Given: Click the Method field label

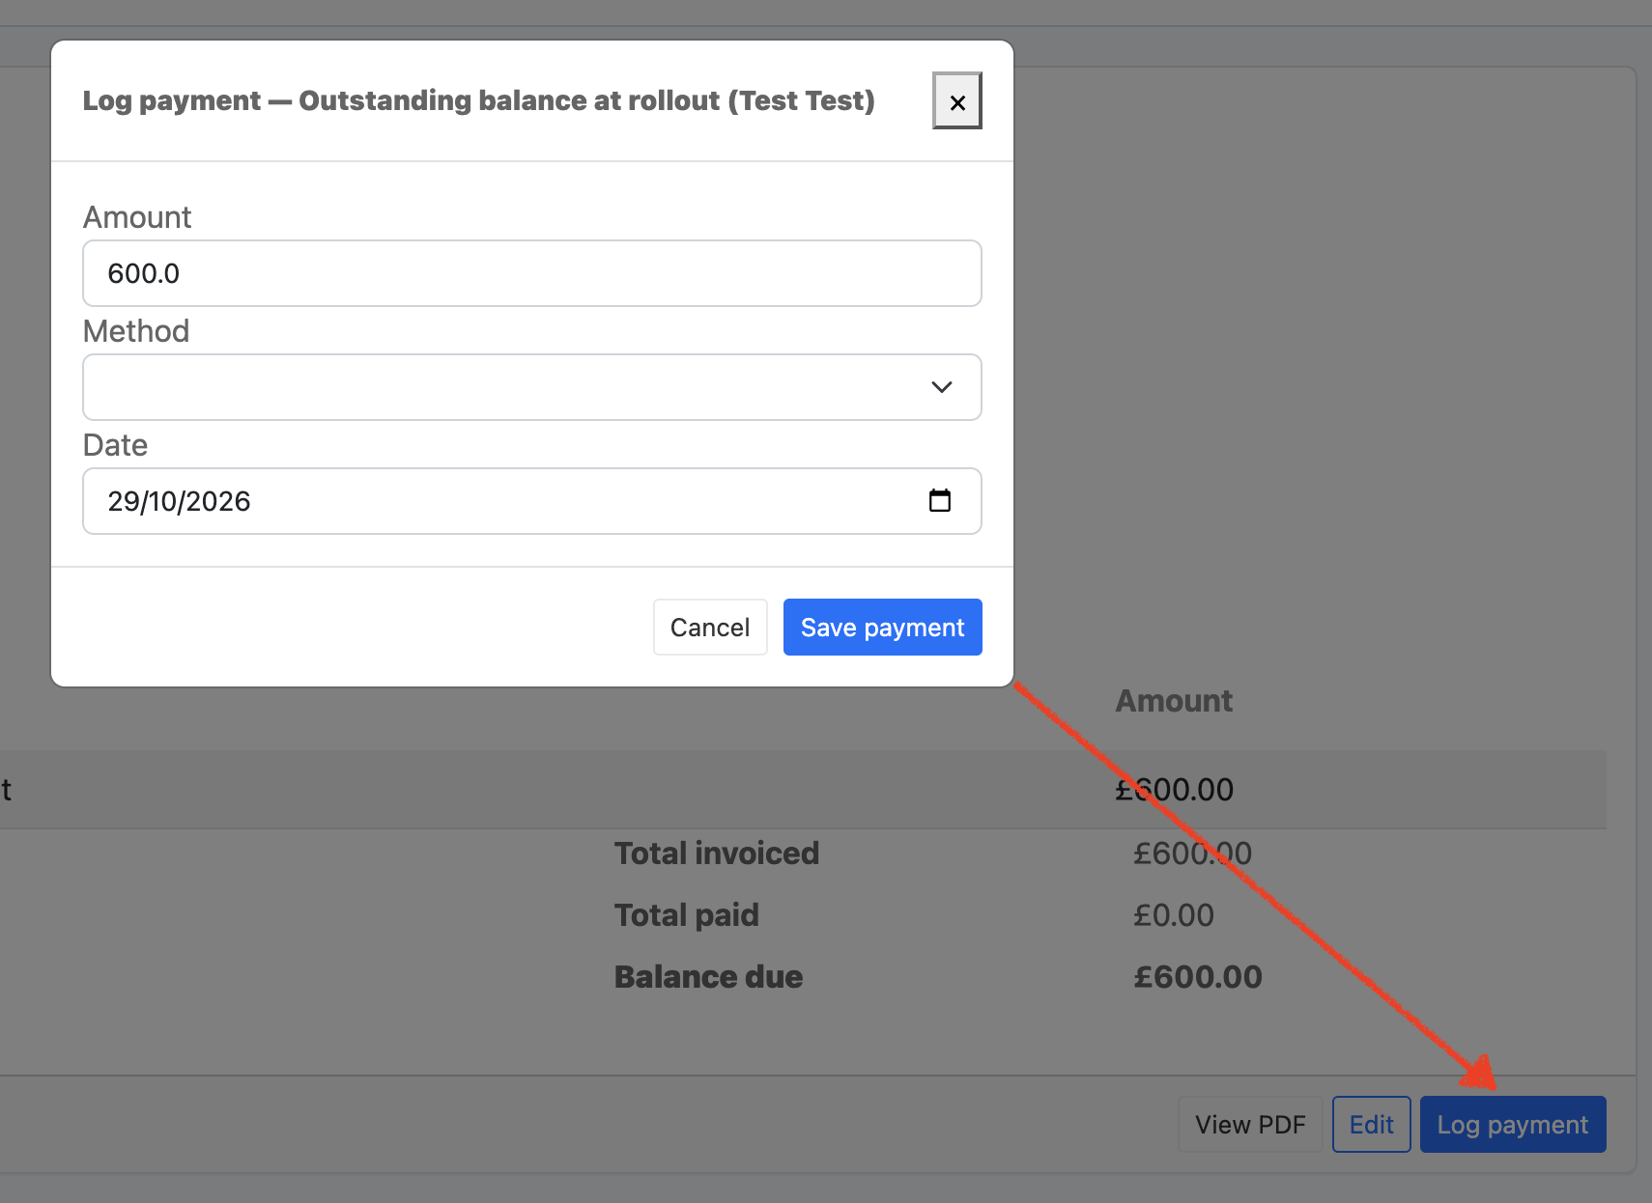Looking at the screenshot, I should coord(136,331).
